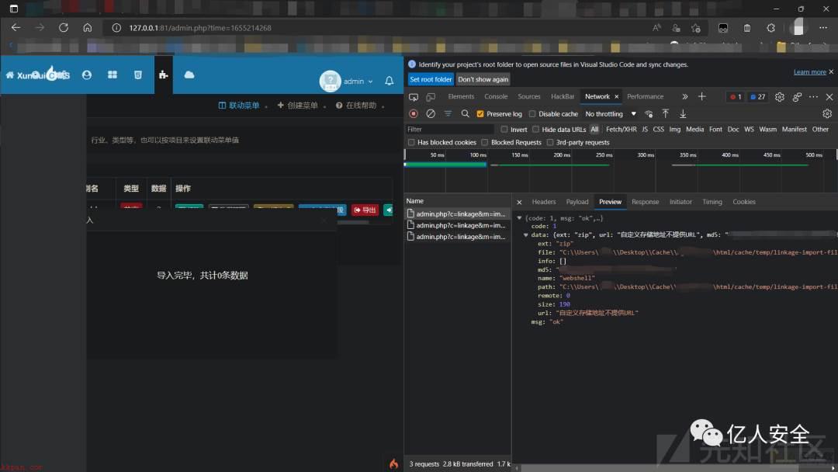The height and width of the screenshot is (472, 838).
Task: Open the HTML5 icon in admin header
Action: pos(138,75)
